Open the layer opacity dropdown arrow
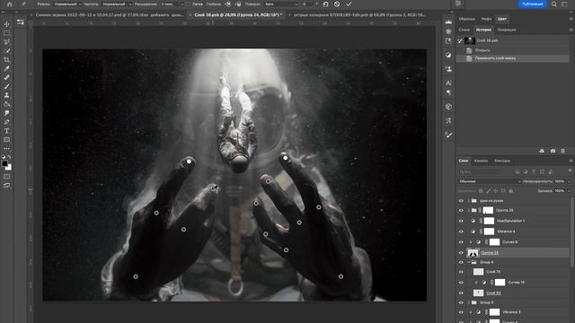Screen dimensions: 575x323 click(x=569, y=181)
